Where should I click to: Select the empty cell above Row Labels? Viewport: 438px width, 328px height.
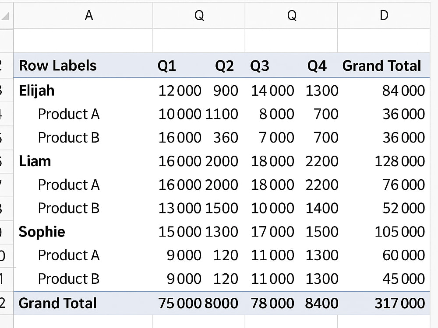(83, 40)
